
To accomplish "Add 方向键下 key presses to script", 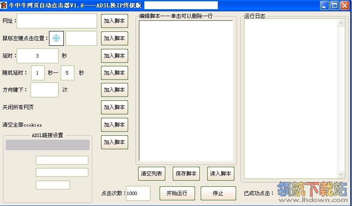I will coord(115,90).
